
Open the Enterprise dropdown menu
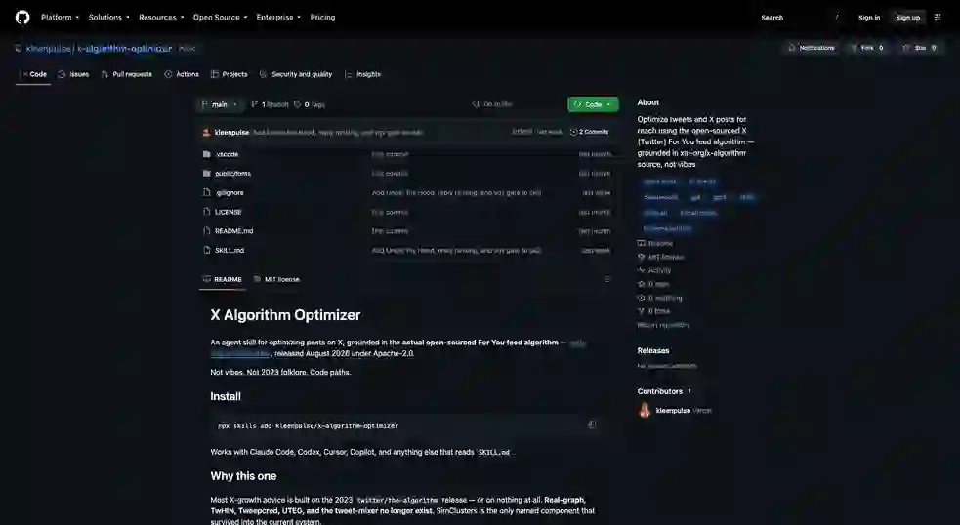tap(278, 18)
